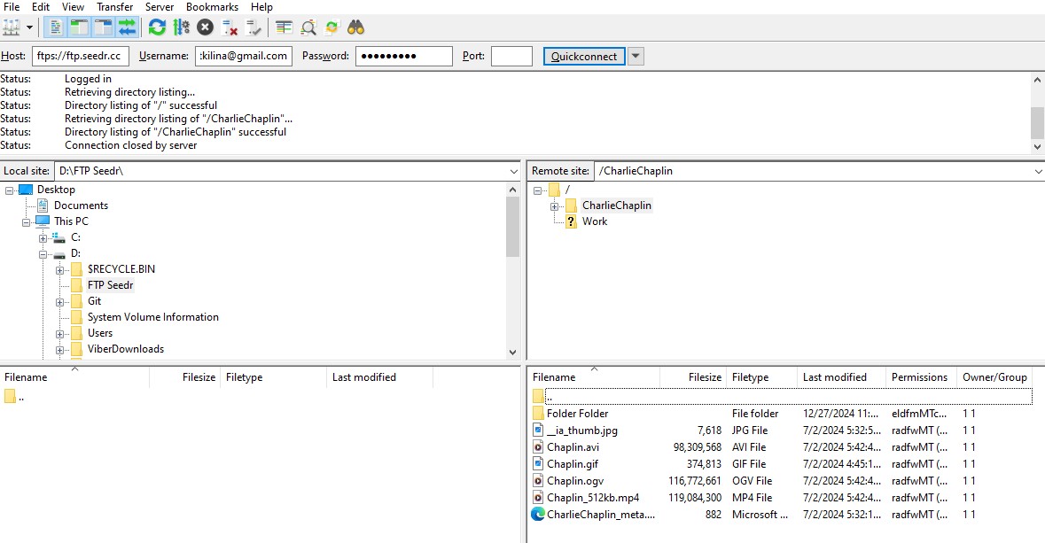Image resolution: width=1045 pixels, height=543 pixels.
Task: Toggle transfer queue display
Action: 127,27
